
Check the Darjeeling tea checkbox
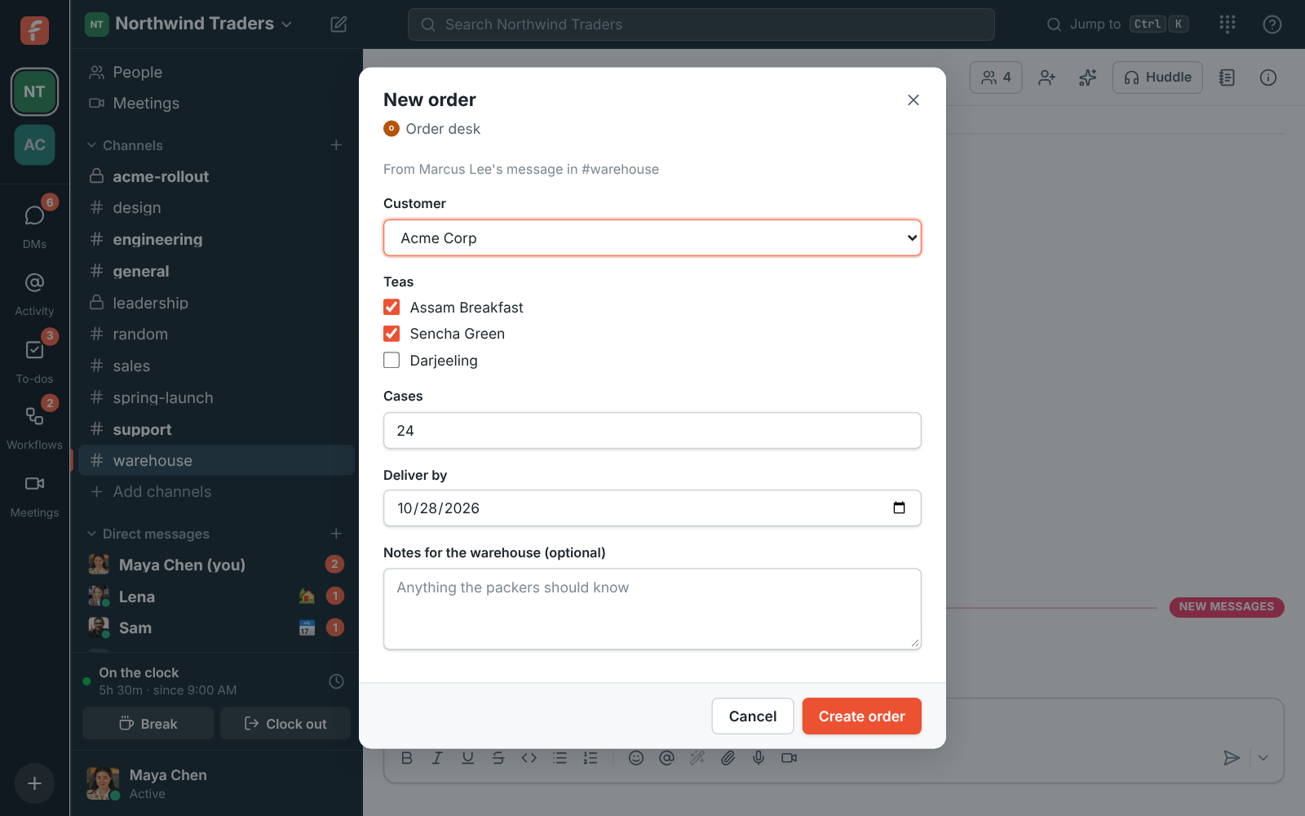pyautogui.click(x=391, y=360)
